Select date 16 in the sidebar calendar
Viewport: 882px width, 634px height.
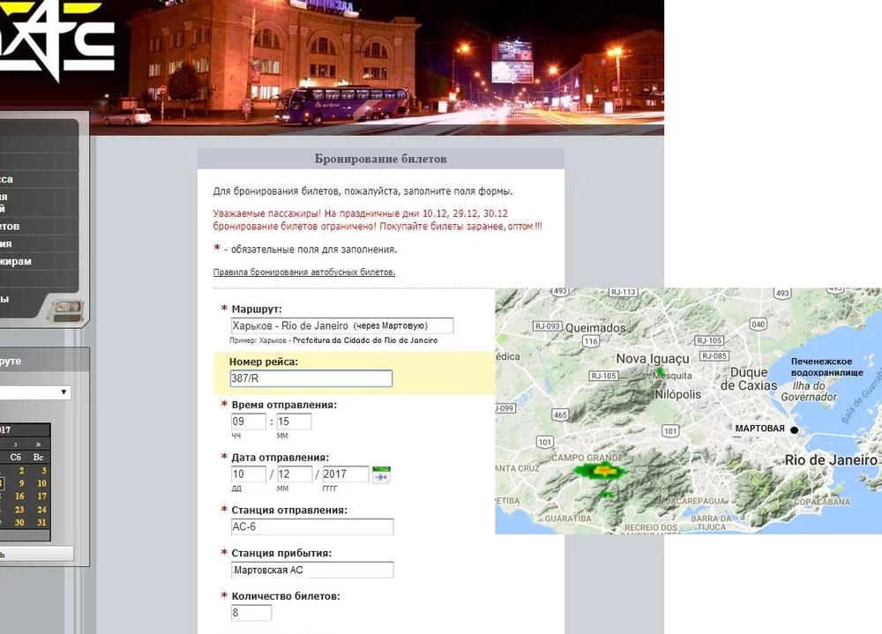pyautogui.click(x=19, y=496)
